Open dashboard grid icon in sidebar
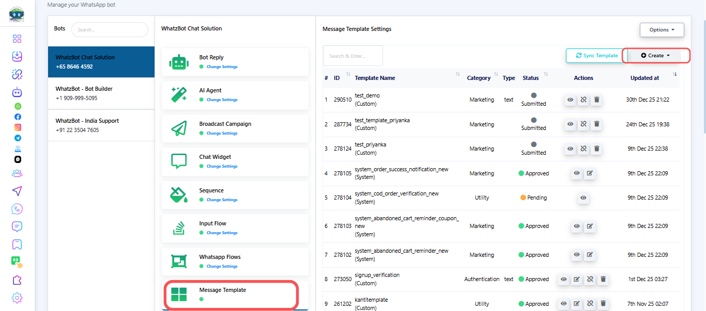The image size is (706, 311). [17, 39]
